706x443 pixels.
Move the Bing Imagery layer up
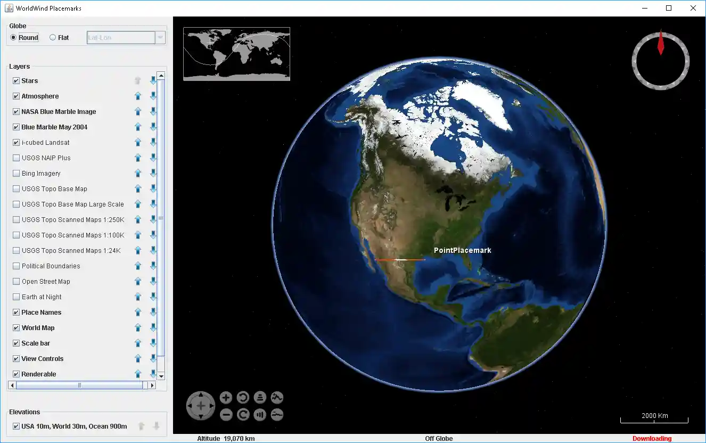click(138, 174)
